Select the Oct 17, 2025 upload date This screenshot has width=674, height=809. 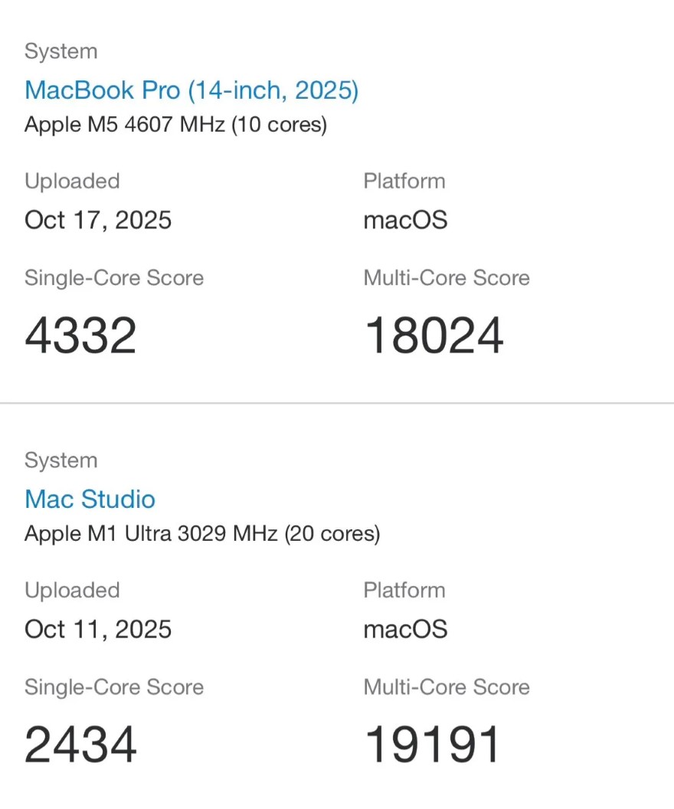[98, 221]
